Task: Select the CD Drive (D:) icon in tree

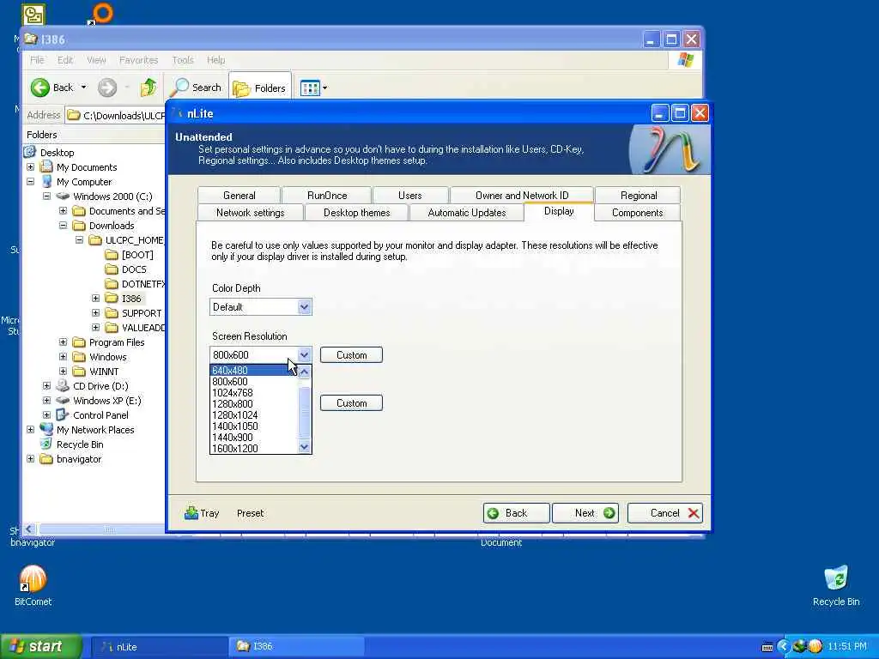Action: [x=63, y=386]
